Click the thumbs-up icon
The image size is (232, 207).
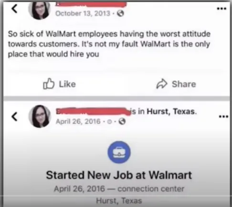49,83
